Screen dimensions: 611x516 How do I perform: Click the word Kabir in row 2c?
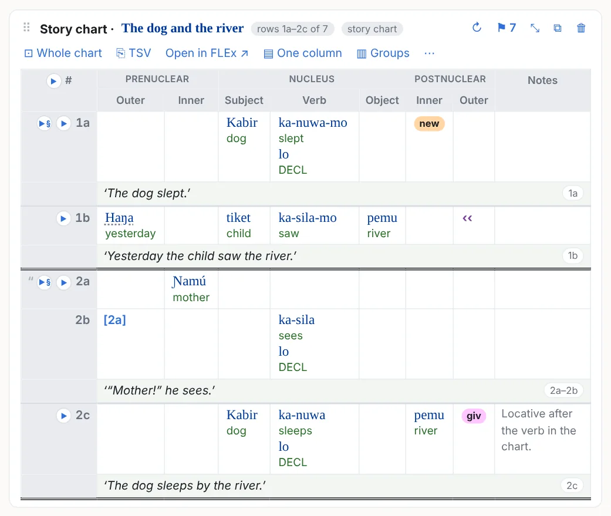242,415
